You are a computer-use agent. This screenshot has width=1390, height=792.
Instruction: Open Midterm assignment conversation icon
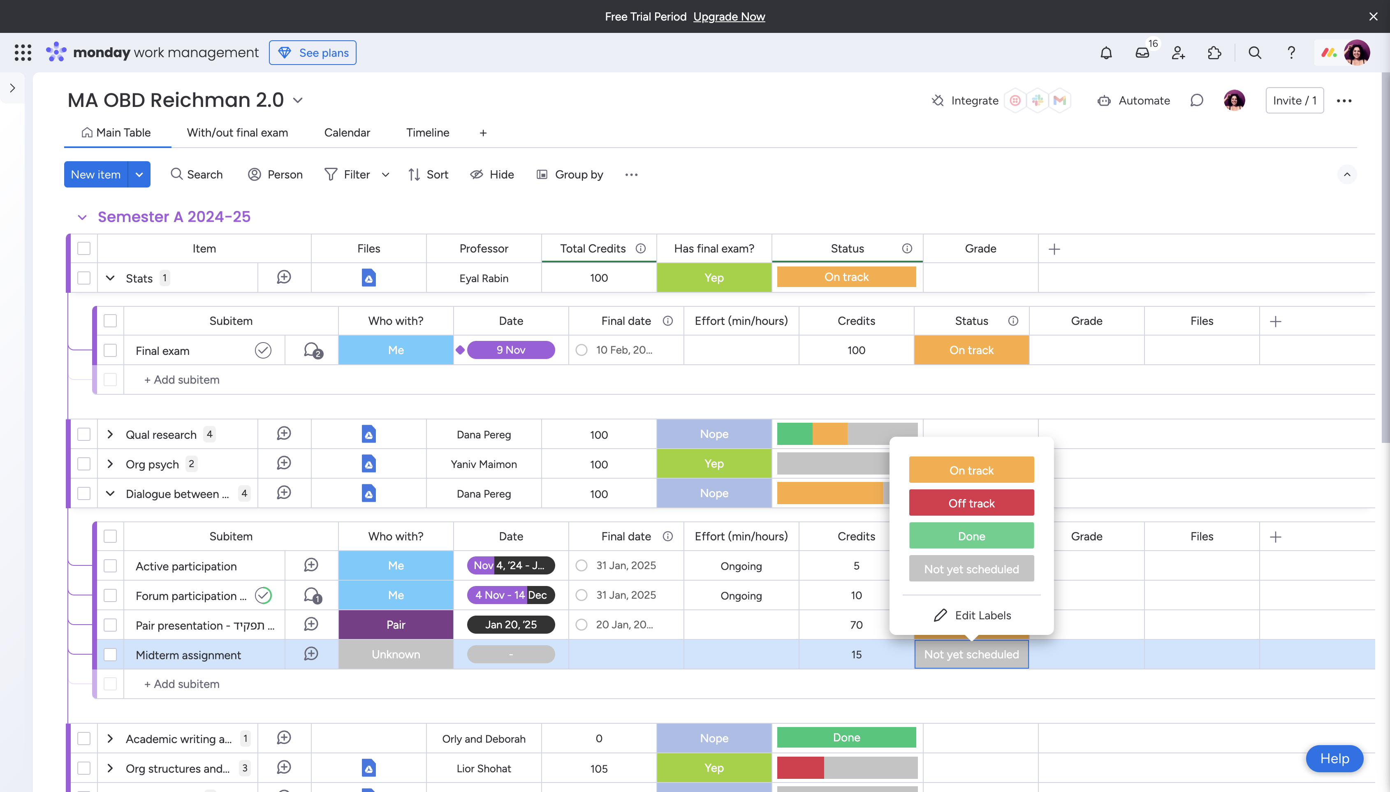pos(311,654)
